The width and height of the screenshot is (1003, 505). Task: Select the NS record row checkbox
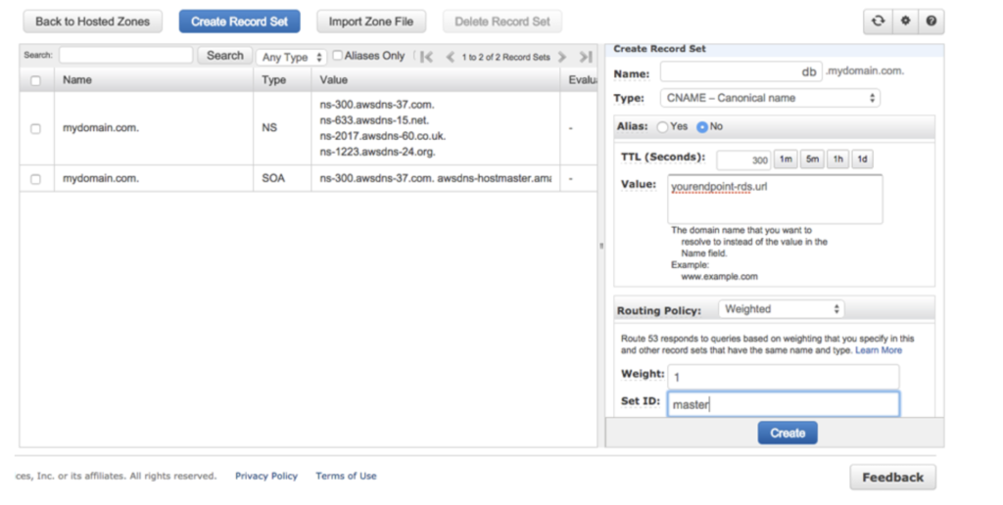coord(36,128)
